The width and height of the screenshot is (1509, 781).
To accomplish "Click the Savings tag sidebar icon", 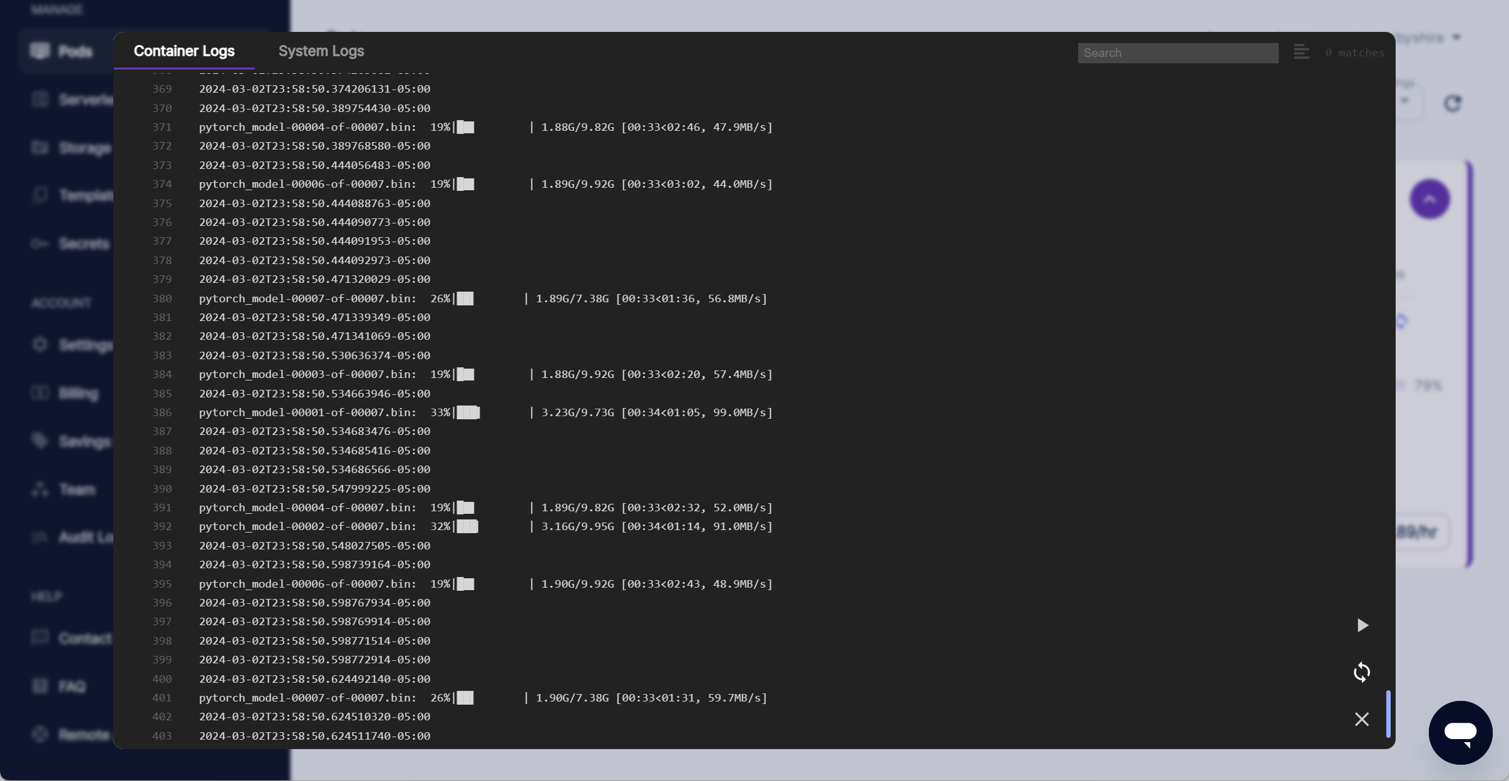I will (x=40, y=441).
